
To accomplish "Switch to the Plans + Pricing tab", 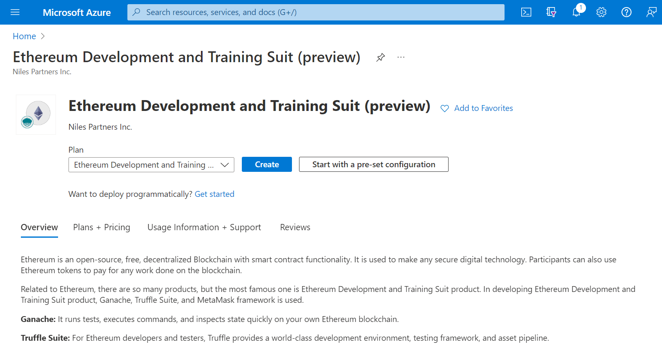I will (101, 227).
